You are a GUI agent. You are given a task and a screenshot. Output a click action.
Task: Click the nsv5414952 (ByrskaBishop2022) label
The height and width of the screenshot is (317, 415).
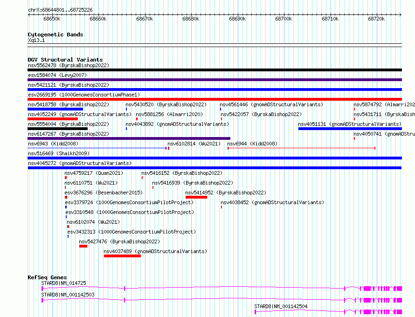(x=226, y=193)
